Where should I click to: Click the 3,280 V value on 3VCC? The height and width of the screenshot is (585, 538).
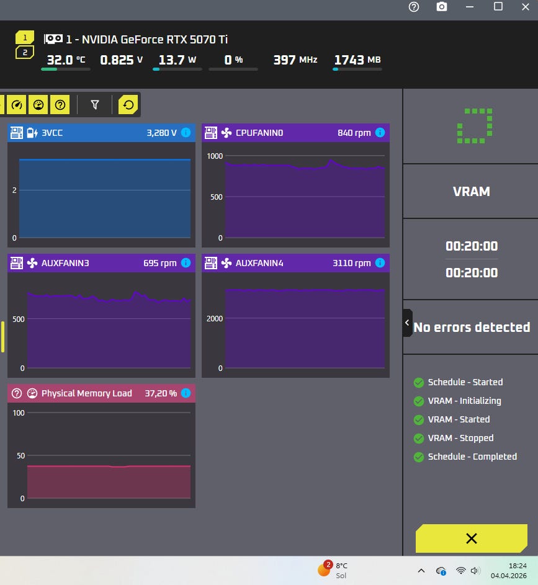coord(161,133)
